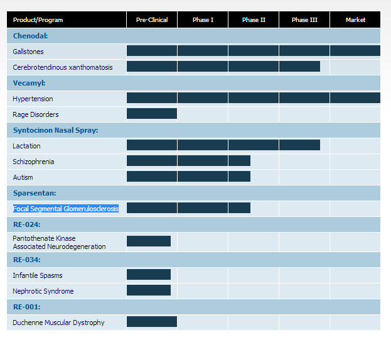Click Cerebrotendinous xanthomatosis Phase III progress bar
The height and width of the screenshot is (337, 391).
click(x=300, y=67)
